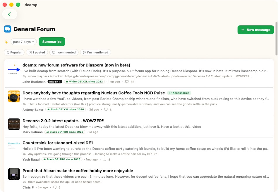Click the General Forum chat bubble icon
The image size is (278, 192).
[x=8, y=29]
